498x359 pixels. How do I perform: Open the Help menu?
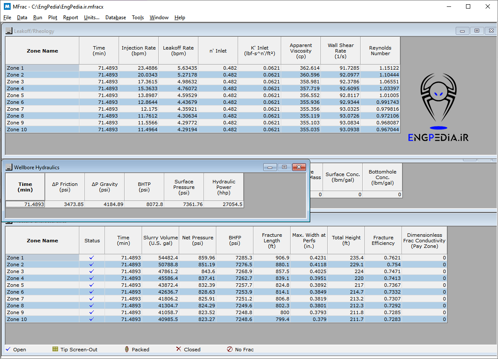coord(180,18)
